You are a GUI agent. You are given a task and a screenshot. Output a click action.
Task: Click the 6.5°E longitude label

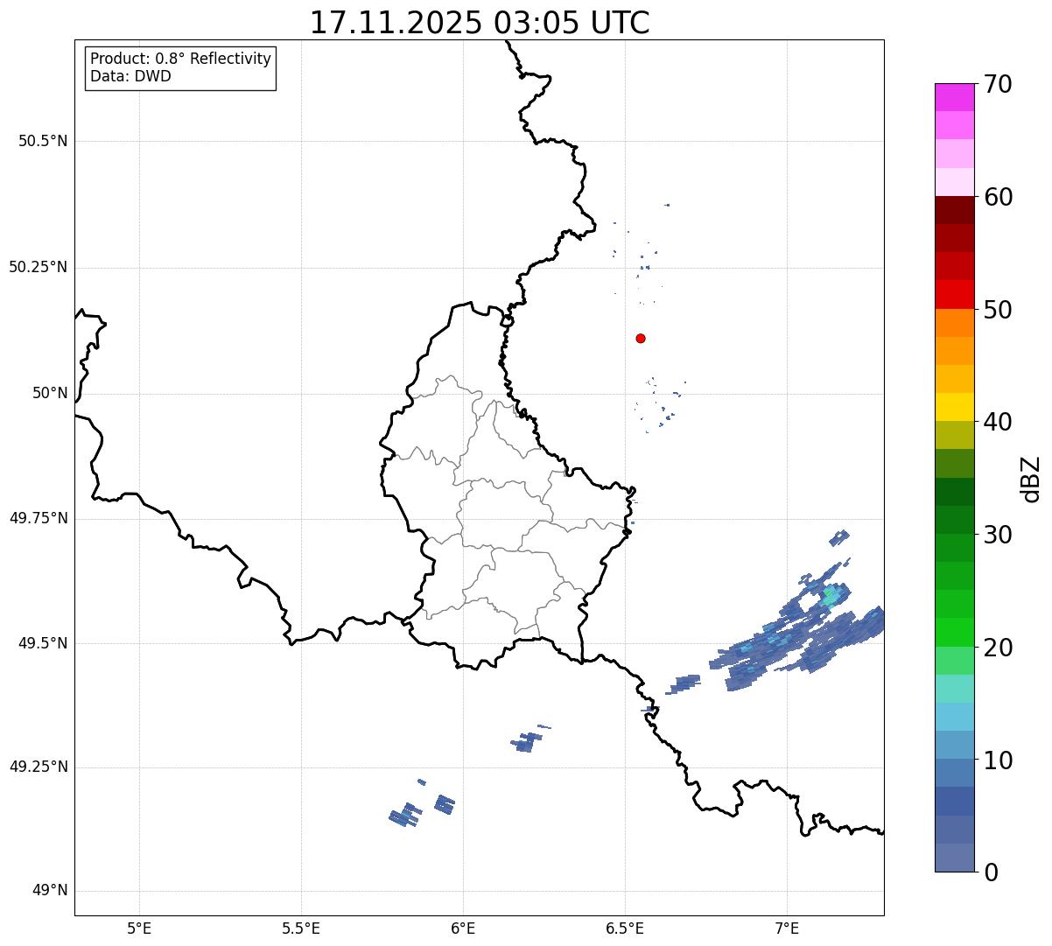(x=625, y=928)
